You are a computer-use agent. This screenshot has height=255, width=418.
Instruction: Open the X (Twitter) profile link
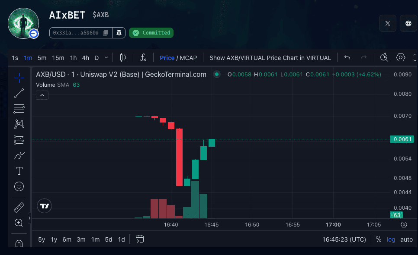(388, 23)
